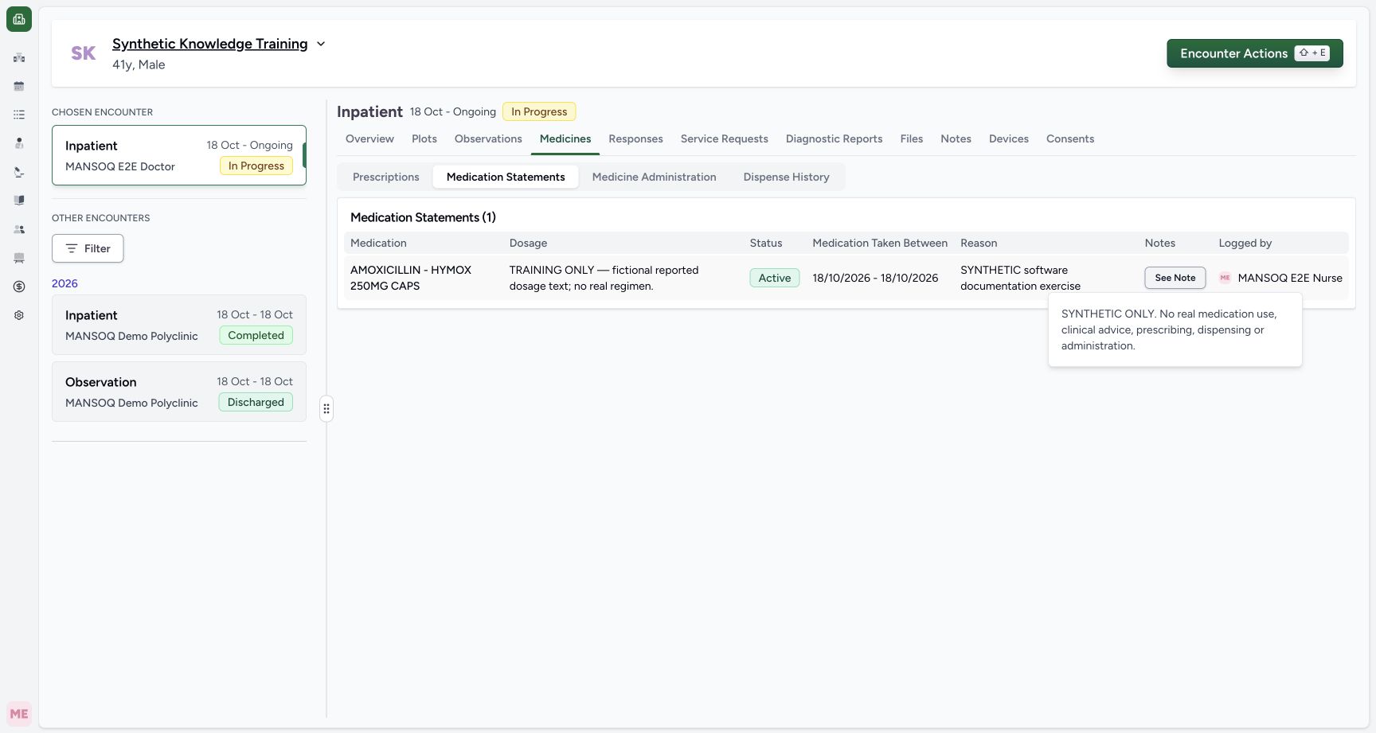Open the bed sidebar icon
This screenshot has height=733, width=1376.
point(19,258)
